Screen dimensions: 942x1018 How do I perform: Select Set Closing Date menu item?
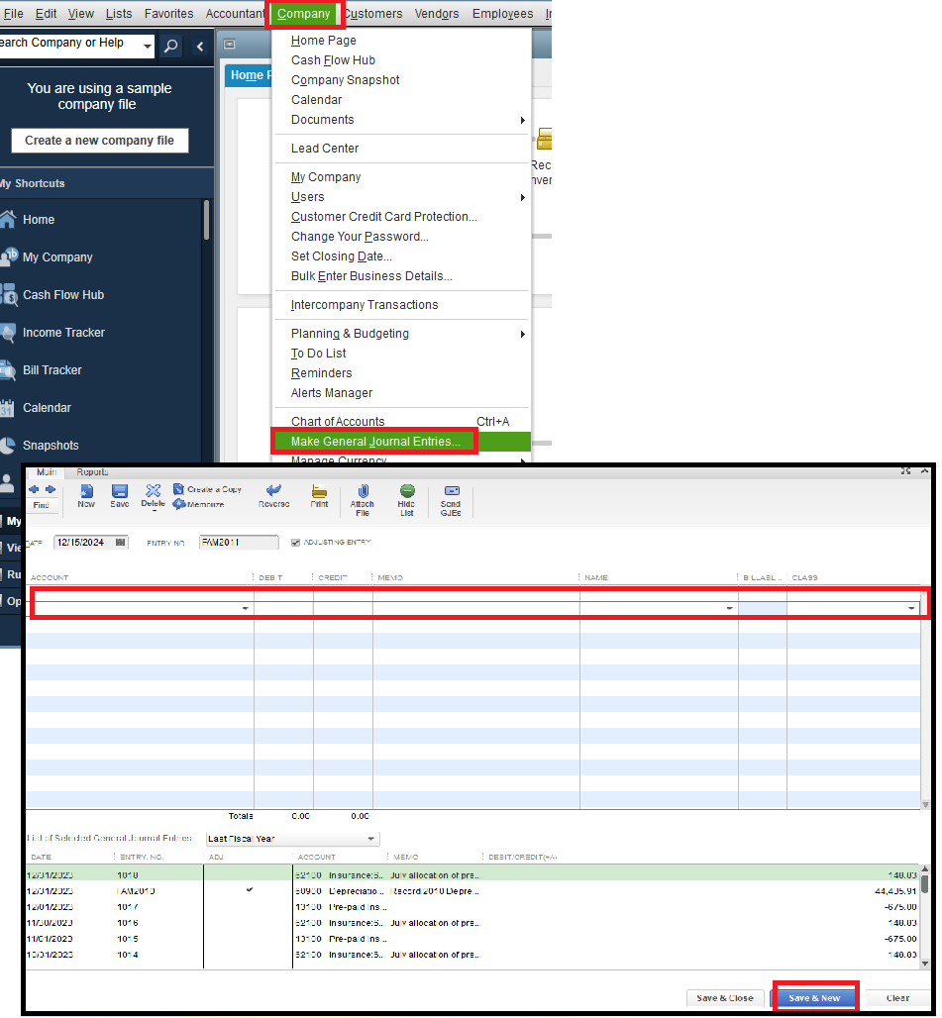click(342, 256)
